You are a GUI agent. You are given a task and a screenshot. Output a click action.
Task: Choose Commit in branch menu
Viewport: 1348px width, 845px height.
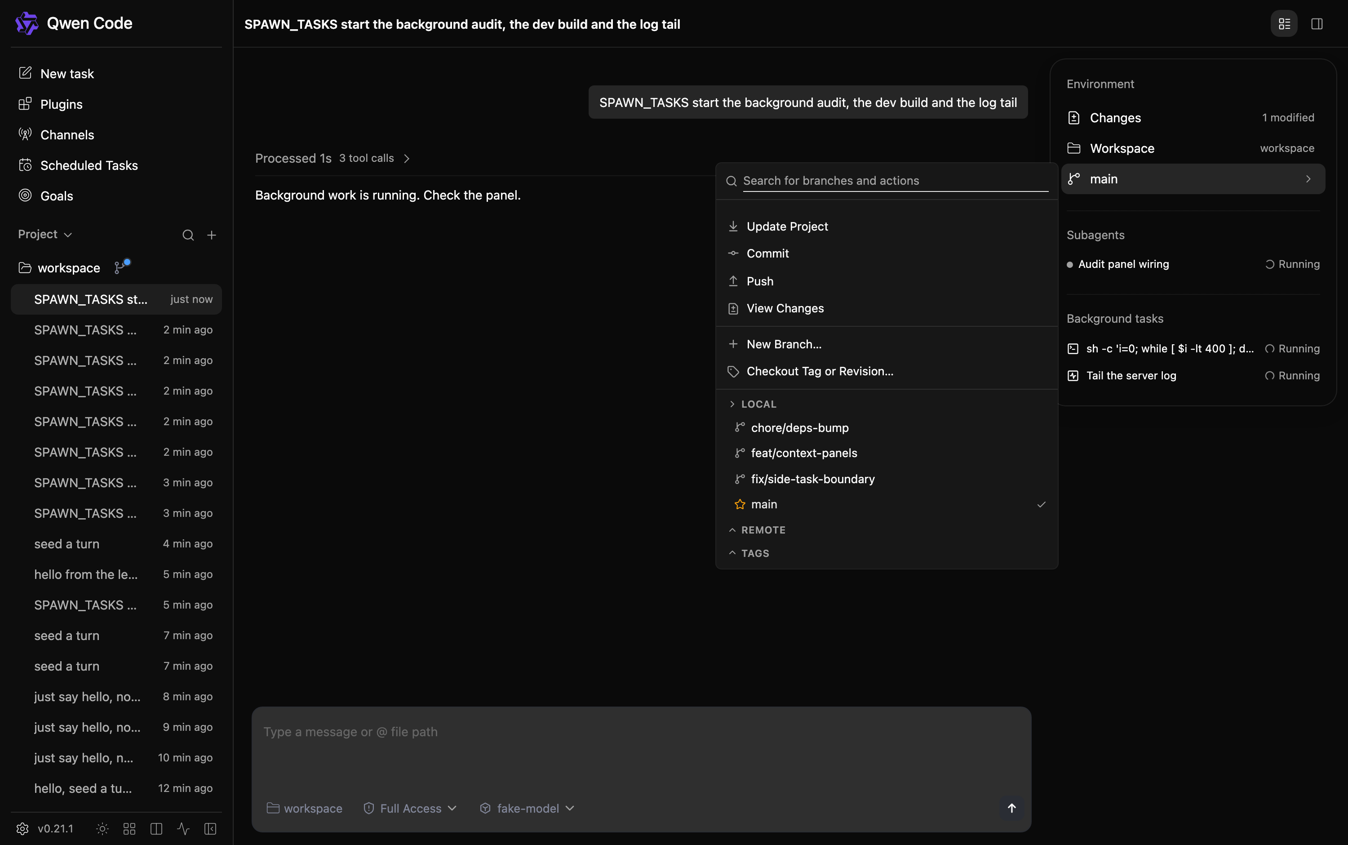point(887,253)
